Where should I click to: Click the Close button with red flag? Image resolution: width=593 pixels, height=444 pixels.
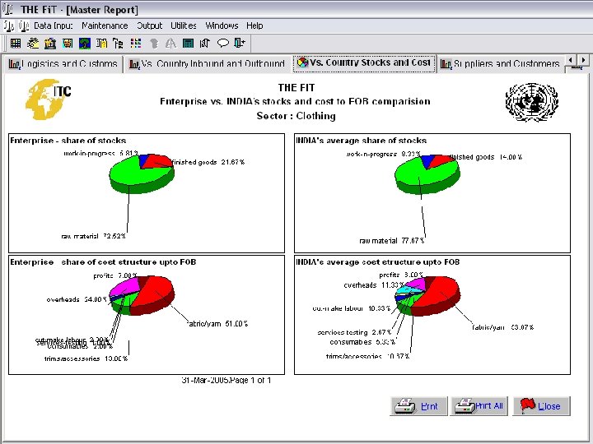541,406
